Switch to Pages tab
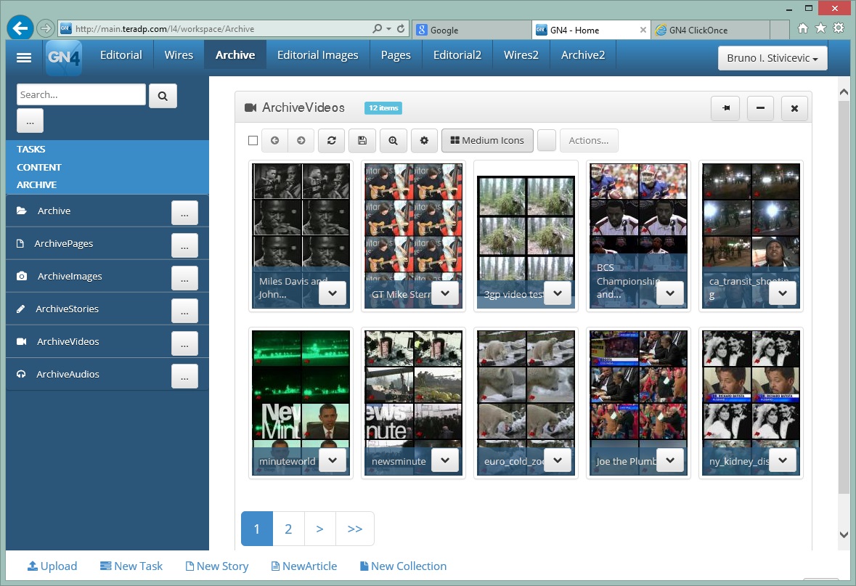This screenshot has height=586, width=856. 396,55
